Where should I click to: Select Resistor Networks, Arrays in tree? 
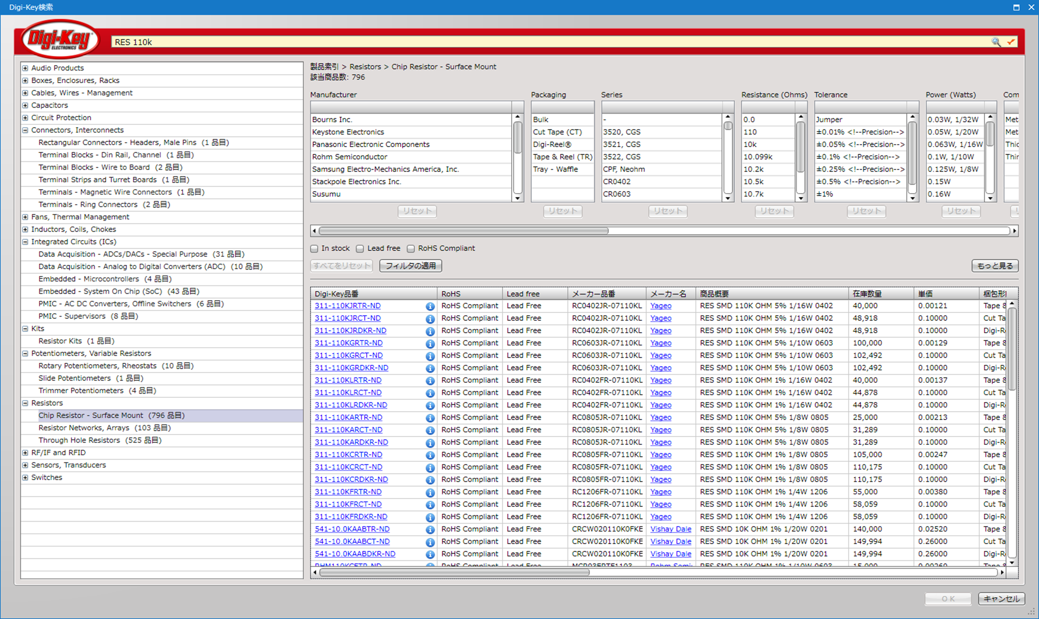pos(104,428)
